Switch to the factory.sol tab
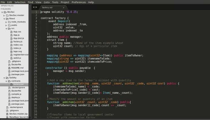 point(47,8)
